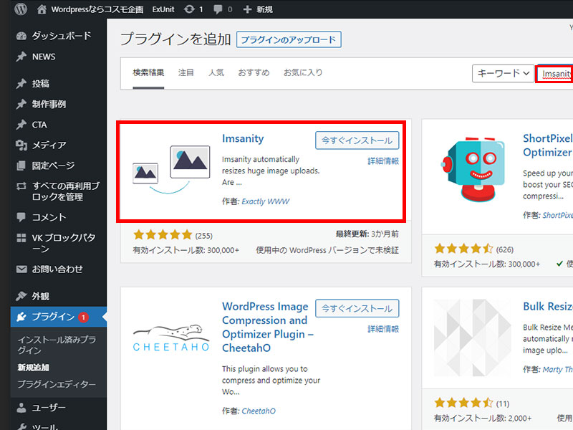This screenshot has height=430, width=573.
Task: Click the CheetahO plugin logo
Action: click(x=172, y=338)
